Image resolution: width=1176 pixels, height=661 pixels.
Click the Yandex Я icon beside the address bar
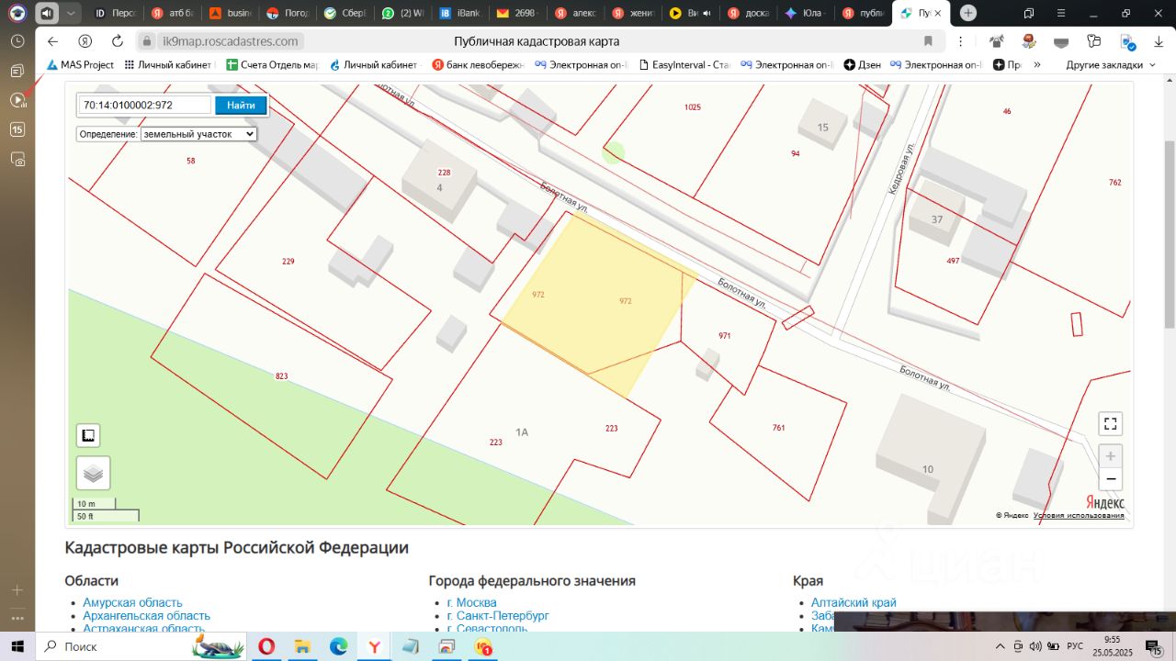(x=85, y=41)
